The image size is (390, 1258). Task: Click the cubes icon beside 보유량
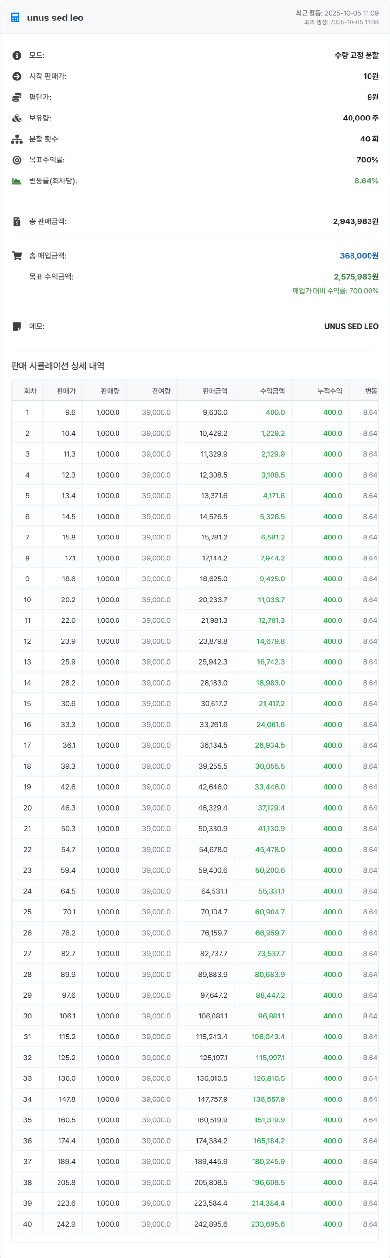point(17,119)
